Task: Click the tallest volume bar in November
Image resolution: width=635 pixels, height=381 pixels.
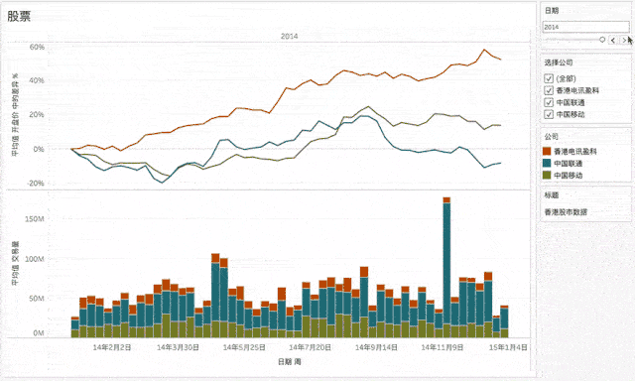Action: tap(446, 267)
